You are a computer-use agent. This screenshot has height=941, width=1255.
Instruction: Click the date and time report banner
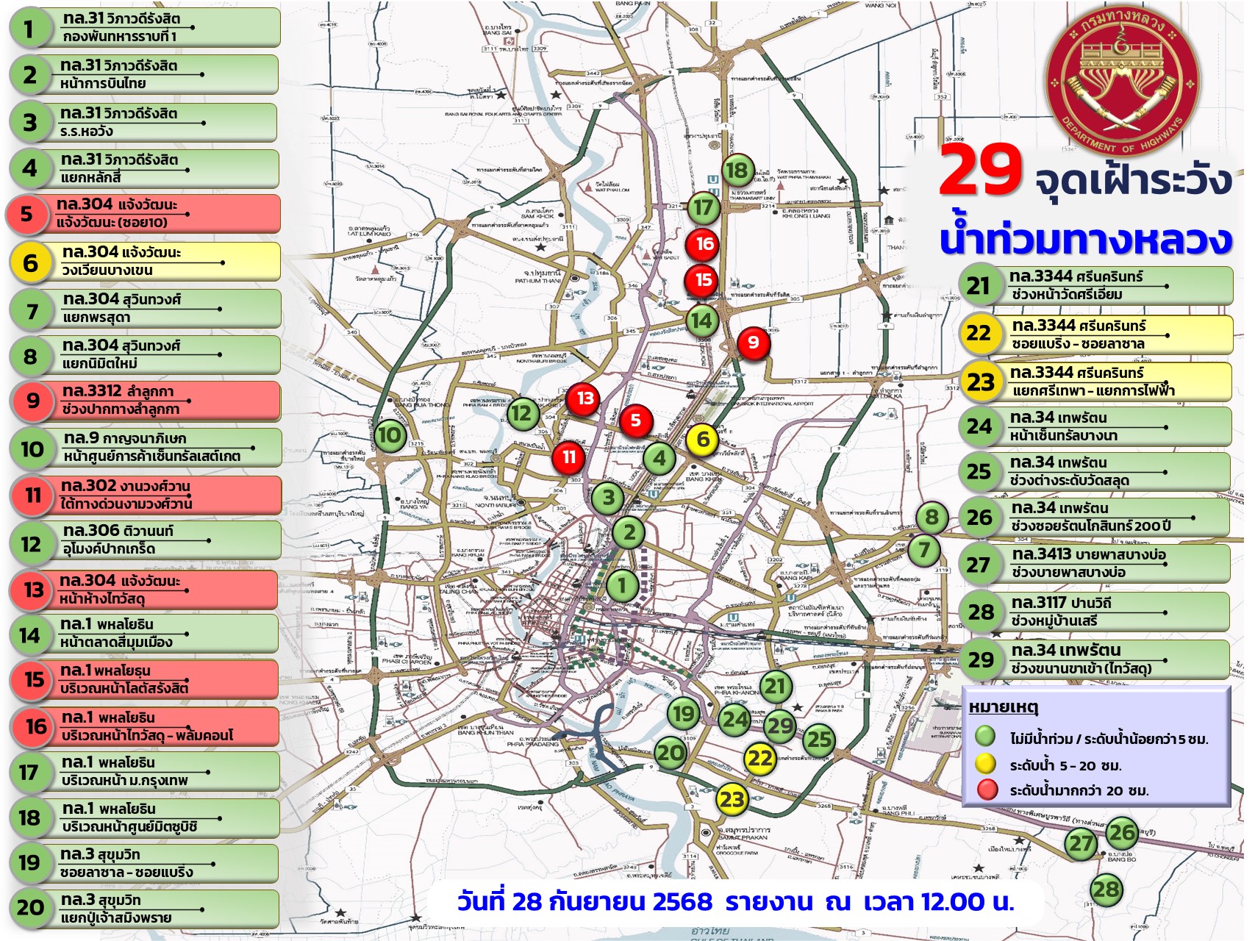pyautogui.click(x=735, y=901)
